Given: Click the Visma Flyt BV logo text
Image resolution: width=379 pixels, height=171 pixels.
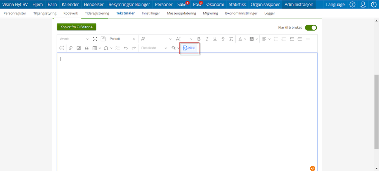Looking at the screenshot, I should pos(15,4).
